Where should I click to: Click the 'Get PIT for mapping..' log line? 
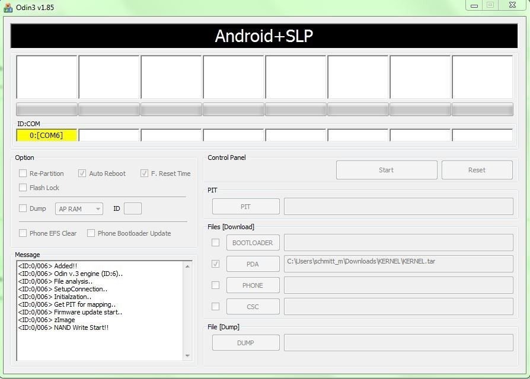[66, 304]
